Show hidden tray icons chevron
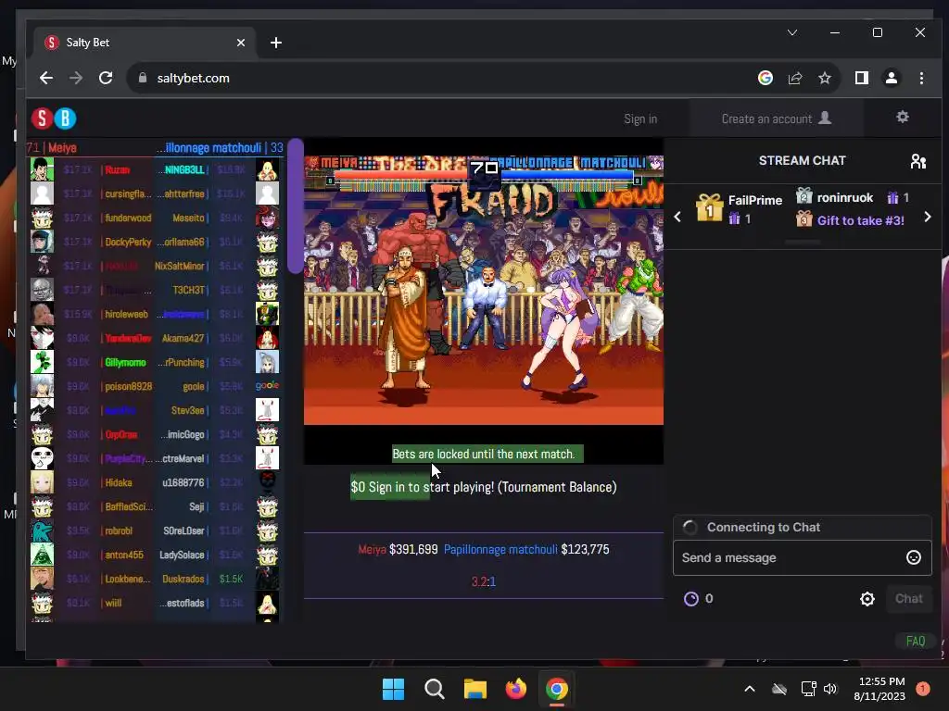The width and height of the screenshot is (949, 711). pyautogui.click(x=749, y=689)
